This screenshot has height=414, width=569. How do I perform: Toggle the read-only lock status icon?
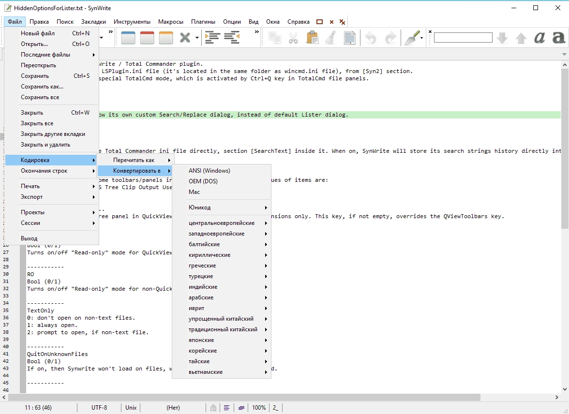pos(213,408)
